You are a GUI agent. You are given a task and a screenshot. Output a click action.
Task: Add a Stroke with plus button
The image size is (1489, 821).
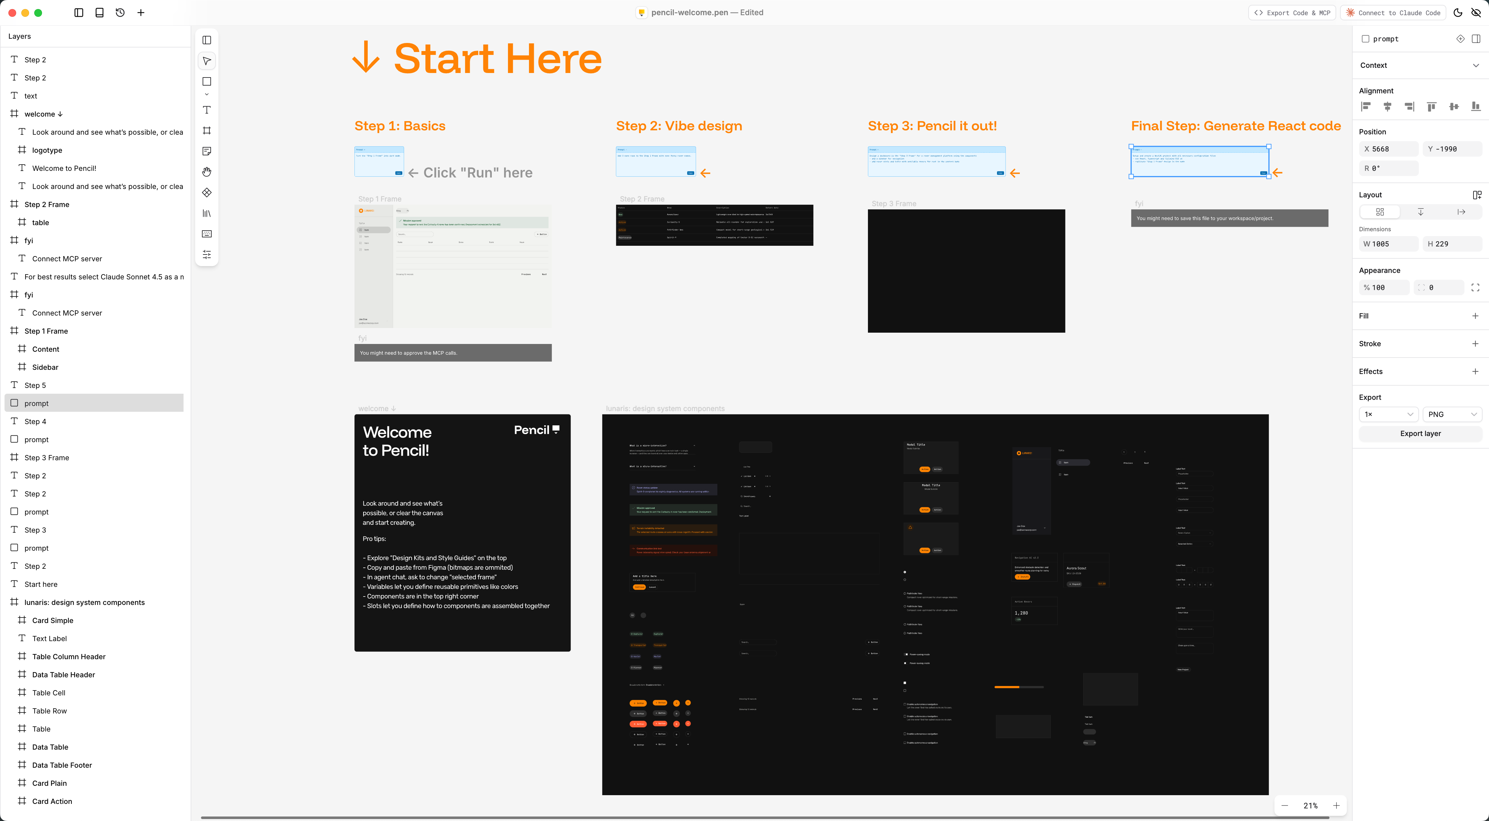[1475, 344]
